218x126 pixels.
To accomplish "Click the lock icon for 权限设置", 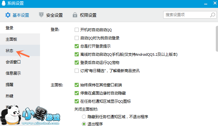I will [75, 15].
